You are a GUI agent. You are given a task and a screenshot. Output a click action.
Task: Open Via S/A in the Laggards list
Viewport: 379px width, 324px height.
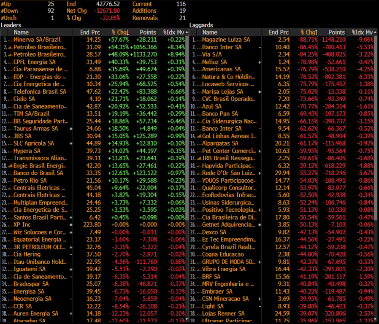(x=282, y=54)
